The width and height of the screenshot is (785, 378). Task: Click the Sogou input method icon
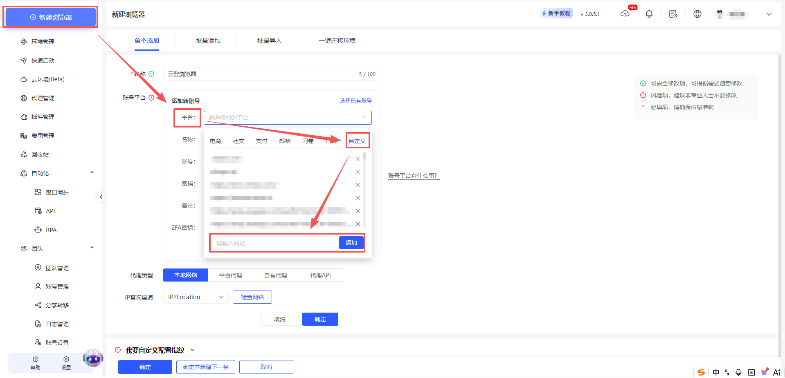[x=701, y=372]
